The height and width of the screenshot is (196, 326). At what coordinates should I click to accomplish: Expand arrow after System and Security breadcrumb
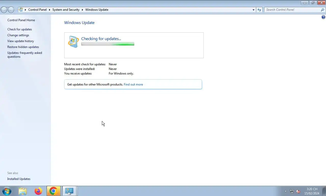pos(83,10)
